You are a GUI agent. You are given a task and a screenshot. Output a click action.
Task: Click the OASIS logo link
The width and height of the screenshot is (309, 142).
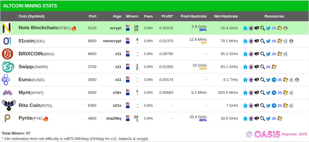click(x=263, y=134)
